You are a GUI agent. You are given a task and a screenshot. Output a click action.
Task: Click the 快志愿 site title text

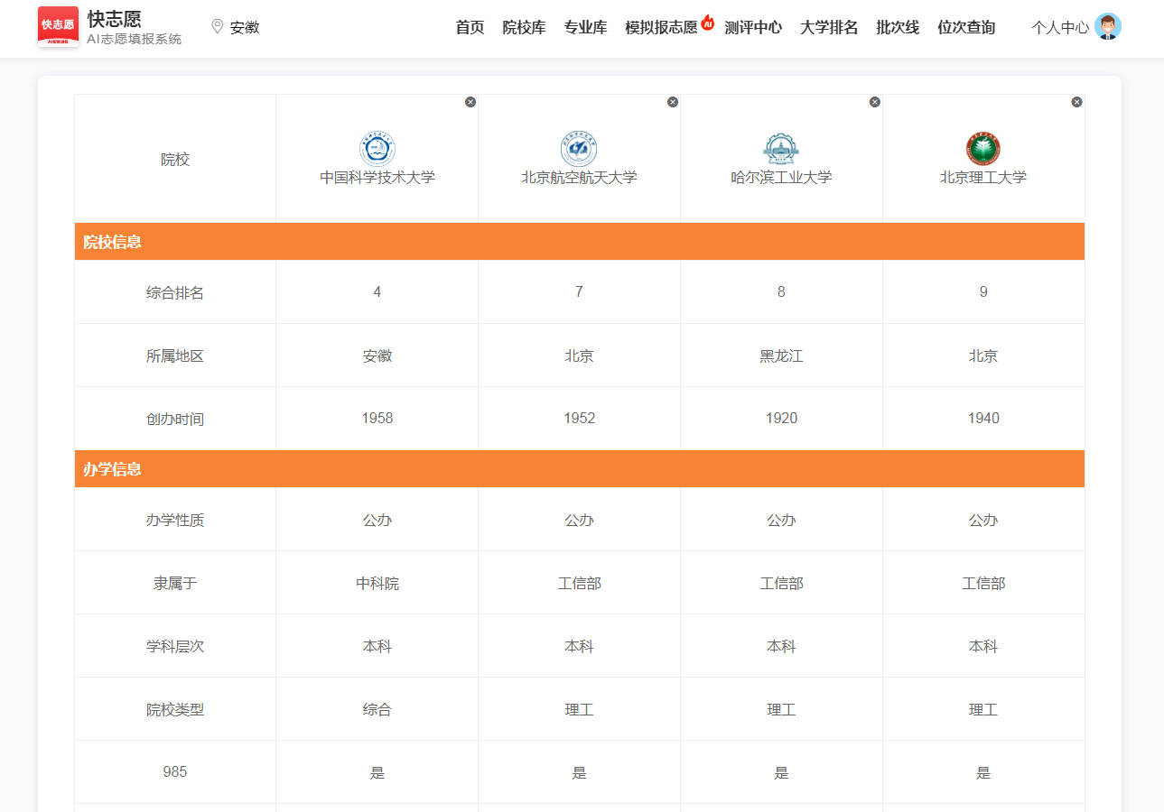(114, 18)
